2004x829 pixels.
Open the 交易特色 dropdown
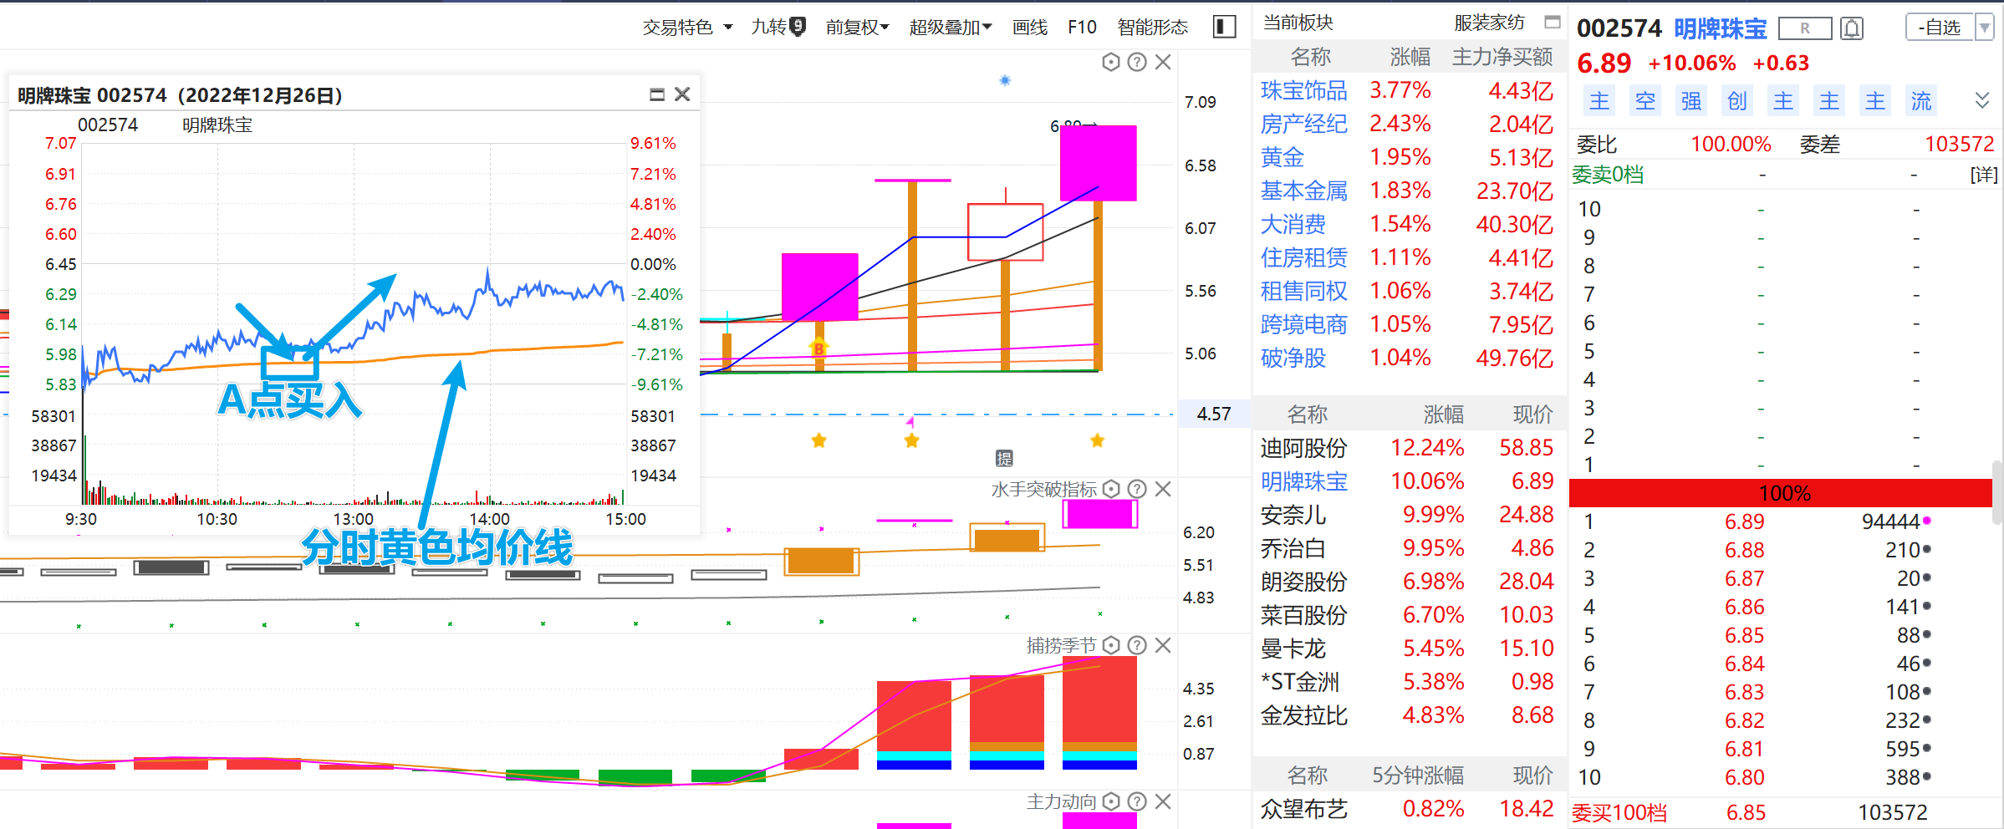click(687, 27)
